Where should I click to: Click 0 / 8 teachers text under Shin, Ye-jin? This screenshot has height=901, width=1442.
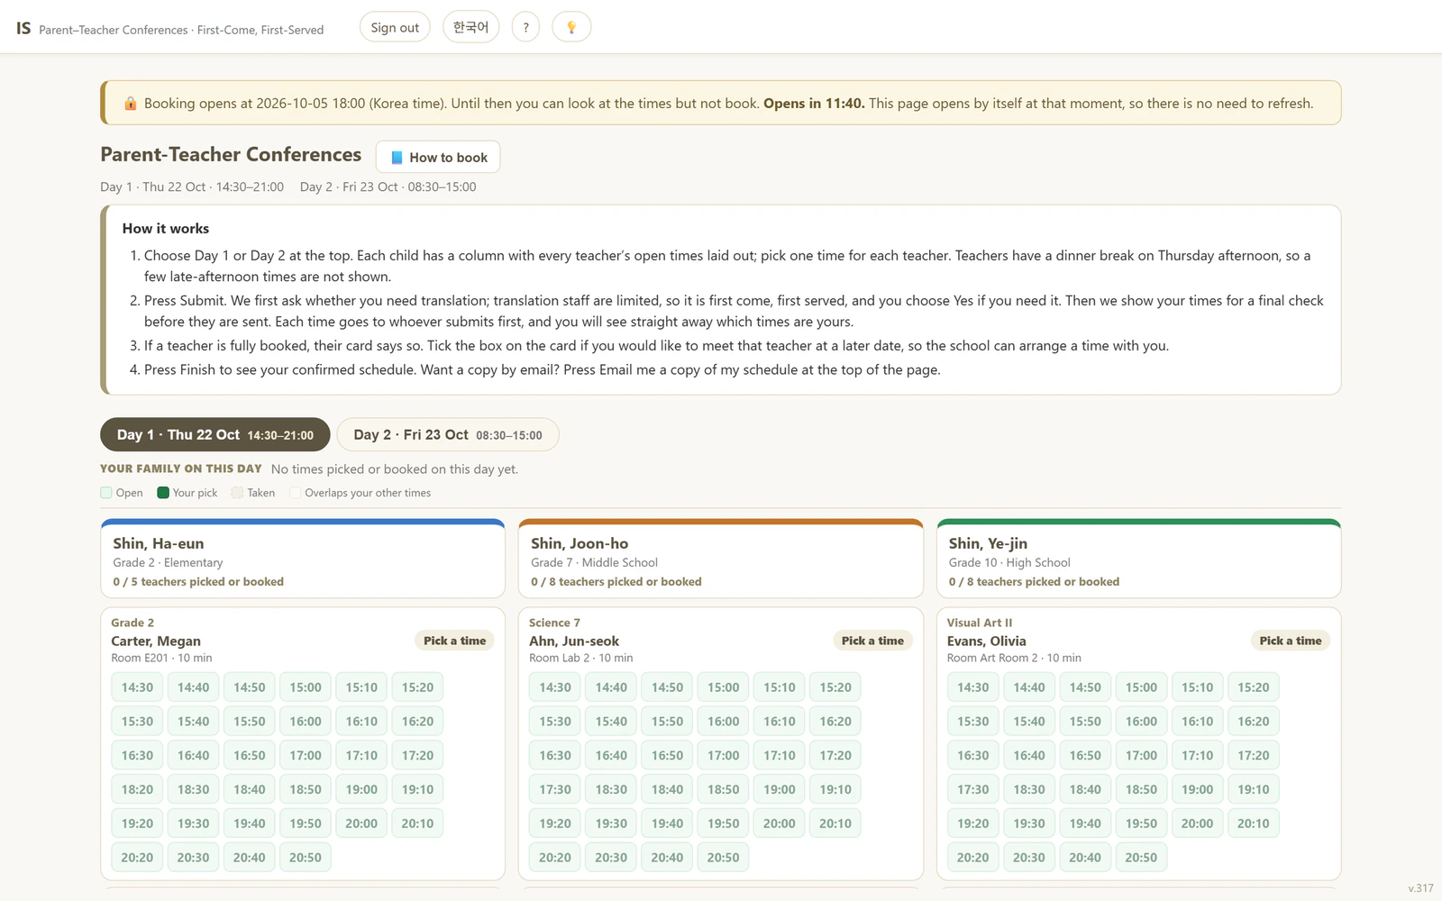[x=1034, y=582]
